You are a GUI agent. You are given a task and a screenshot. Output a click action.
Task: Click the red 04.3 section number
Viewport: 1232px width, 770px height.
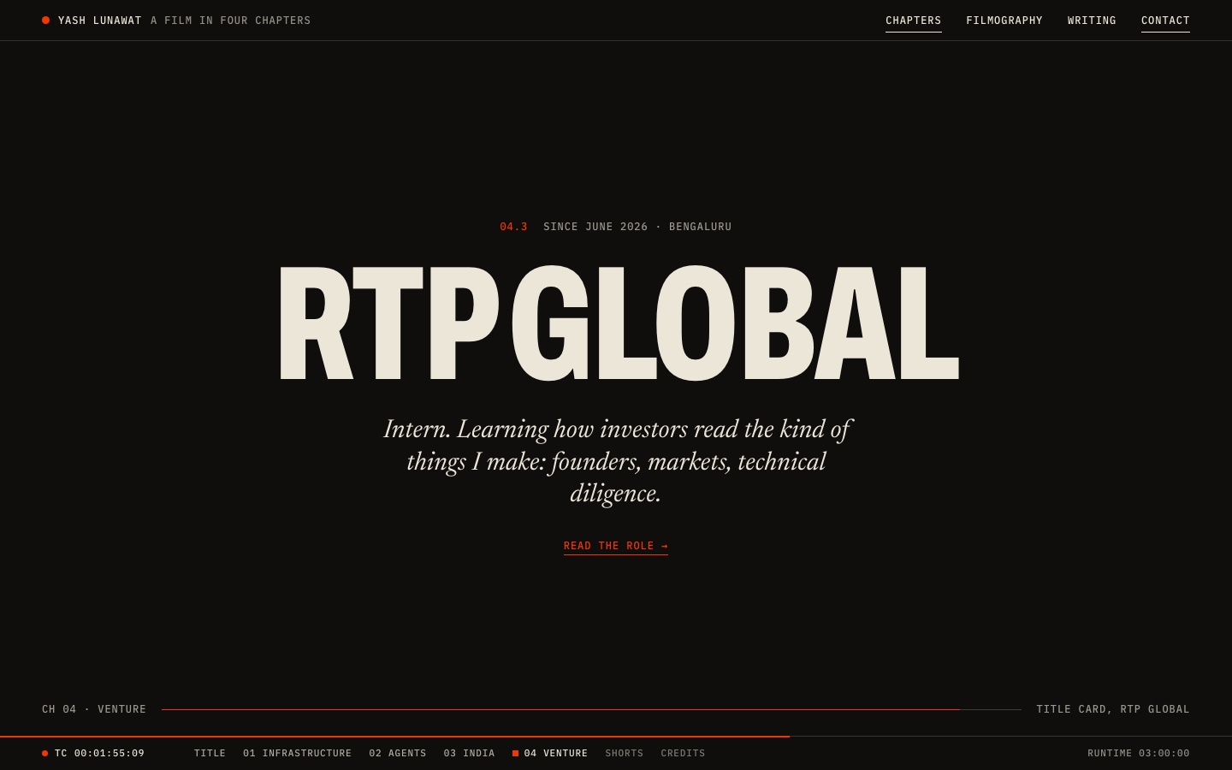click(x=513, y=227)
